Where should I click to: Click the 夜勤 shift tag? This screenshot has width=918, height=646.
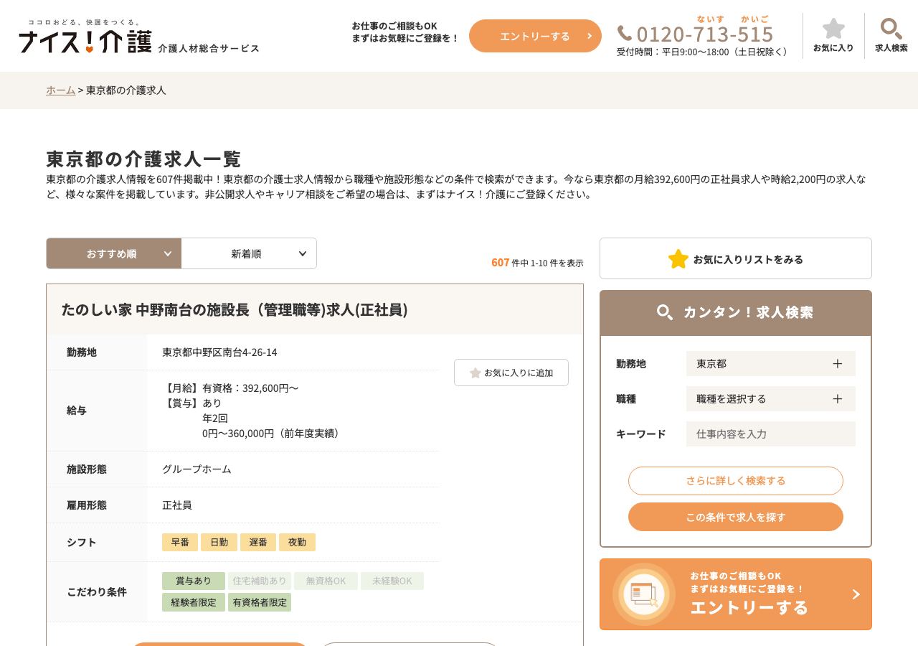[297, 542]
